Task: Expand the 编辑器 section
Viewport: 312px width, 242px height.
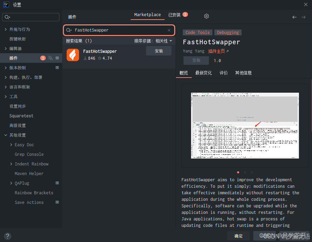Action: [x=5, y=48]
